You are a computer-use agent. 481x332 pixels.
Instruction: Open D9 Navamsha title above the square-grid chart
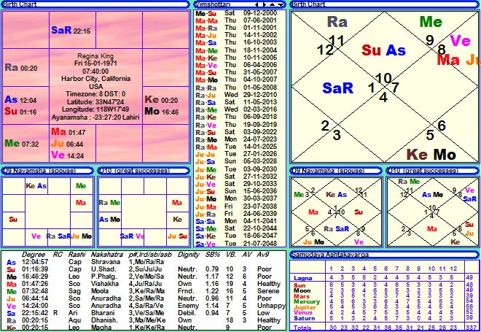pyautogui.click(x=39, y=171)
